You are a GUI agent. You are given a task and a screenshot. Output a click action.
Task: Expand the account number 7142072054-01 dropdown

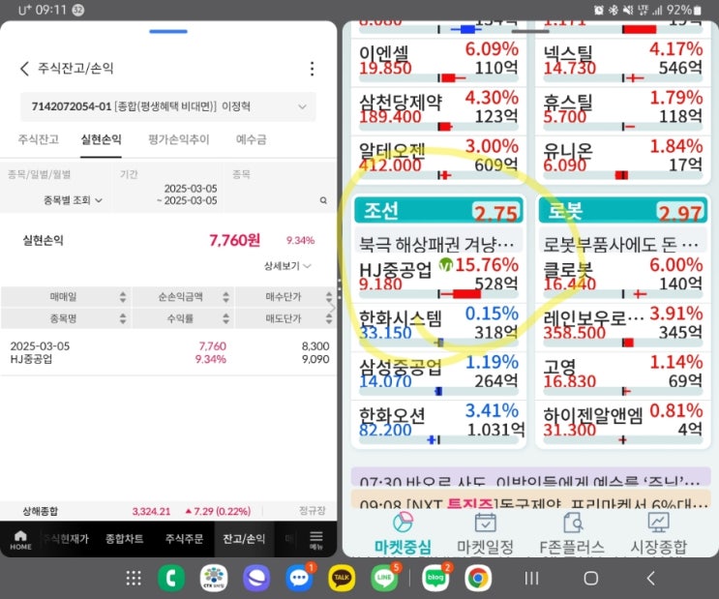point(167,106)
